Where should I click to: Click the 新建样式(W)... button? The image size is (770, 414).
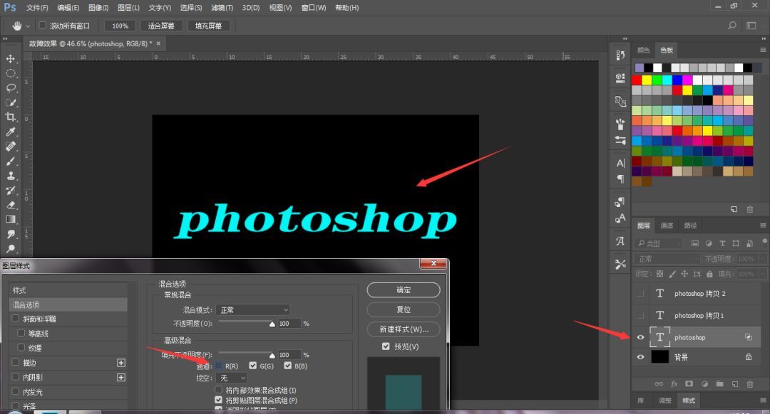pyautogui.click(x=404, y=329)
